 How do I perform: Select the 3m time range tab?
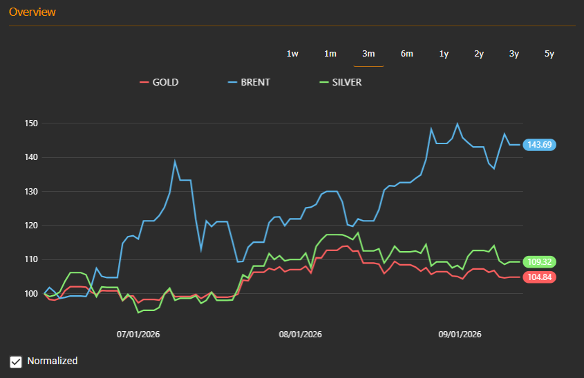click(x=368, y=54)
